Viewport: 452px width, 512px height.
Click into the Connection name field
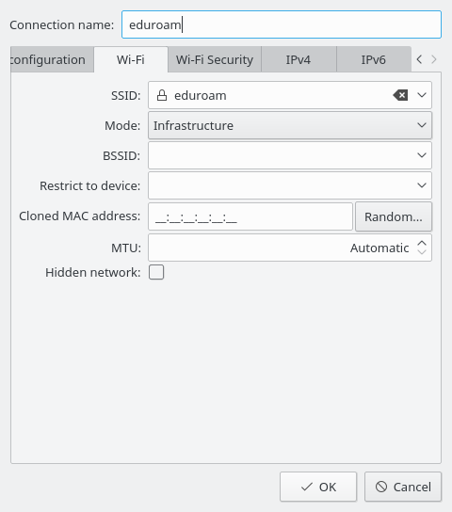[282, 24]
